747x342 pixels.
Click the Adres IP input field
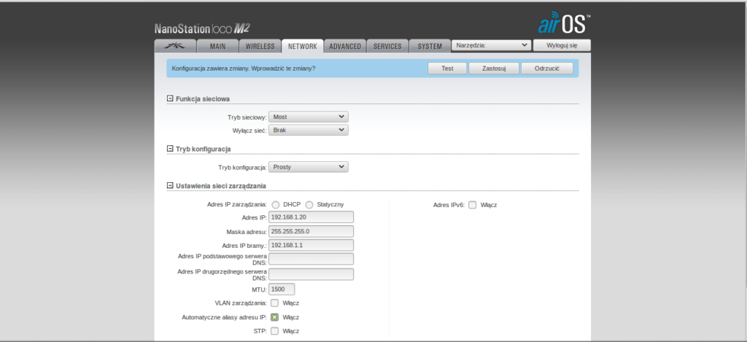coord(311,217)
